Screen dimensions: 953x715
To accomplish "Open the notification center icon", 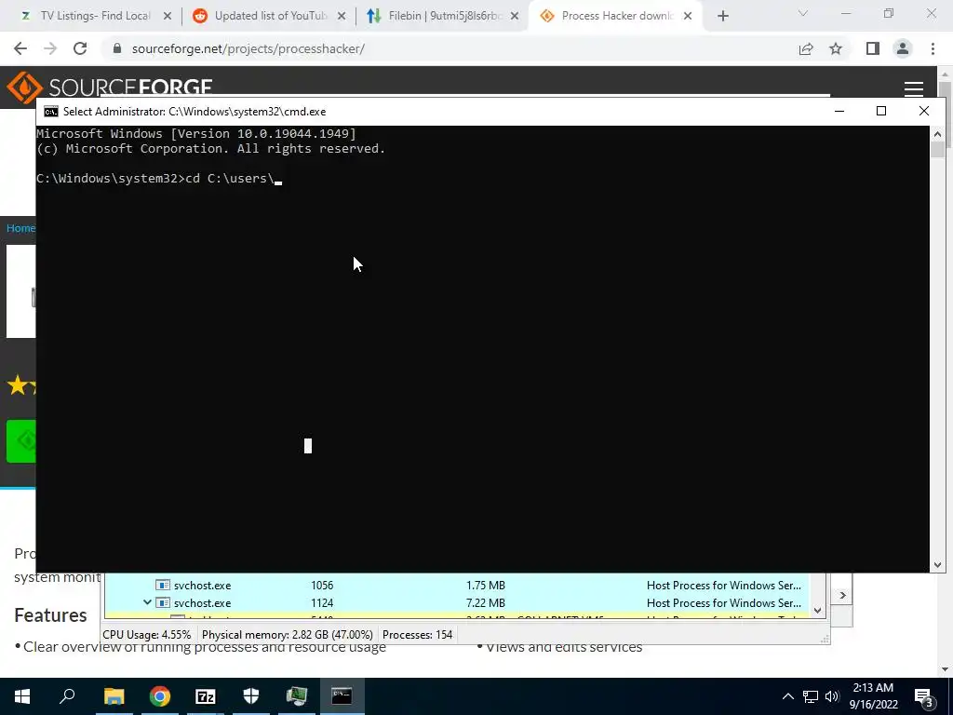I will 924,697.
